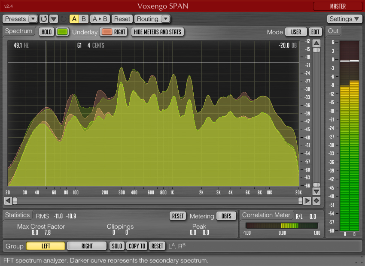365x266 pixels.
Task: Click the statistics RESET button
Action: [178, 216]
